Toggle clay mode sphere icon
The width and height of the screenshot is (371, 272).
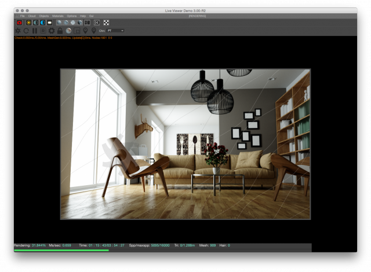[x=68, y=31]
